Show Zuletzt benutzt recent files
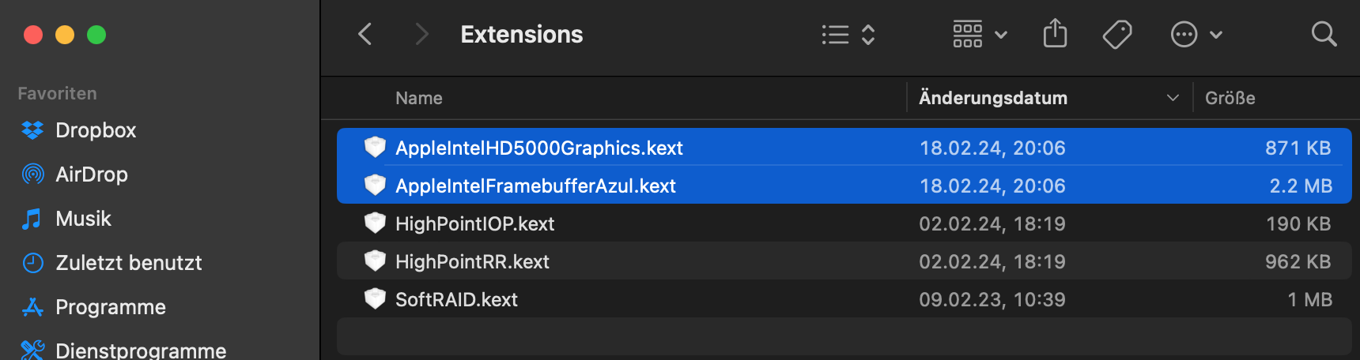The image size is (1360, 360). pyautogui.click(x=128, y=263)
